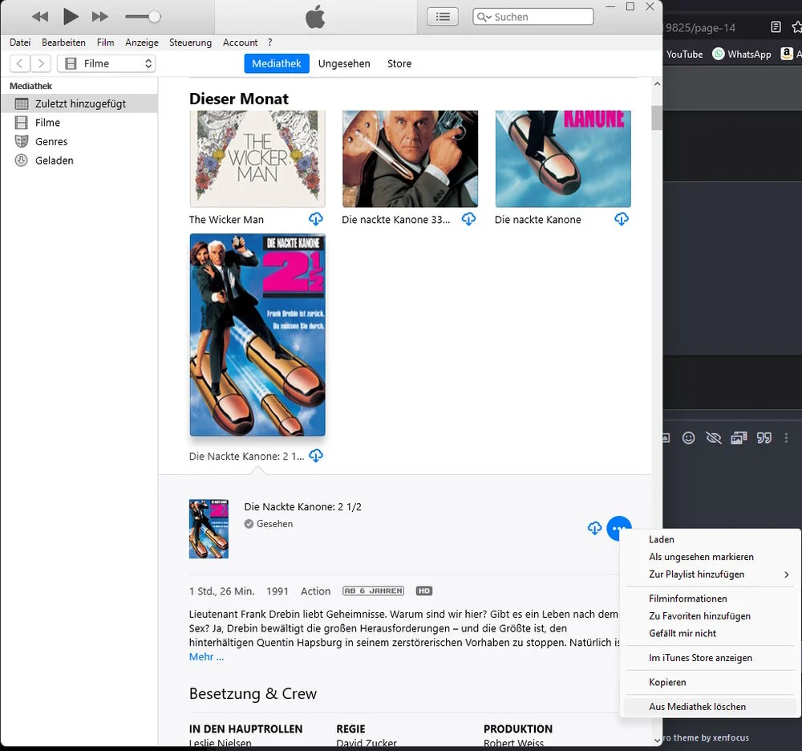Select Geladen in the sidebar
The height and width of the screenshot is (751, 802).
pos(79,160)
